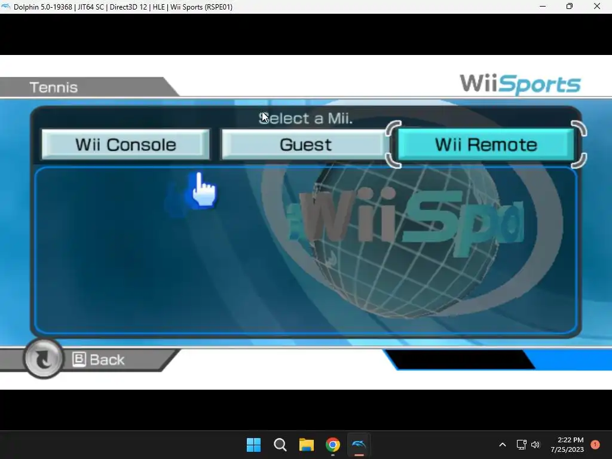The height and width of the screenshot is (459, 612).
Task: Open taskbar Search
Action: click(280, 445)
